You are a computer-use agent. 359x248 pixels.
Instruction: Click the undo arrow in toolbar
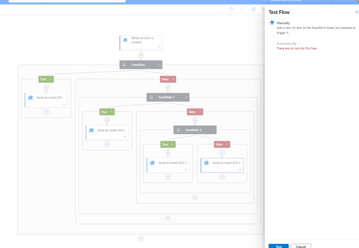point(231,9)
